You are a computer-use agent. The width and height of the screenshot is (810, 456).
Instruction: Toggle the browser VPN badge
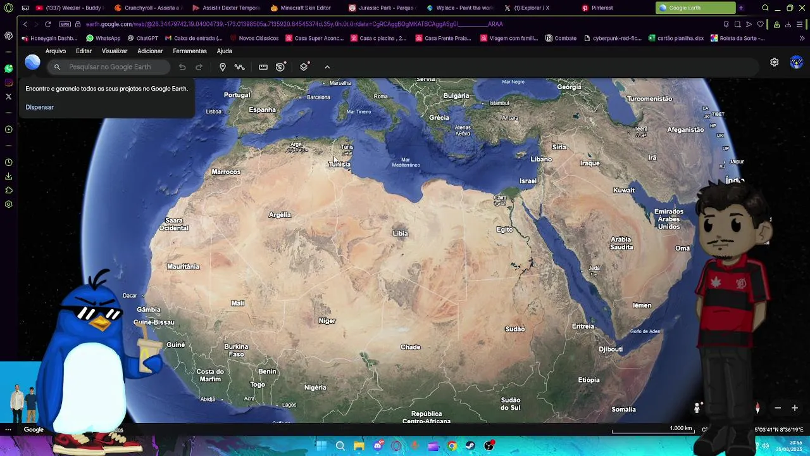[x=65, y=24]
